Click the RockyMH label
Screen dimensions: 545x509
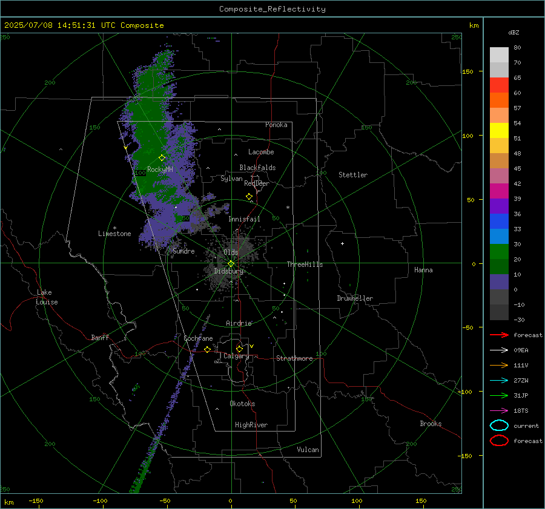click(160, 169)
